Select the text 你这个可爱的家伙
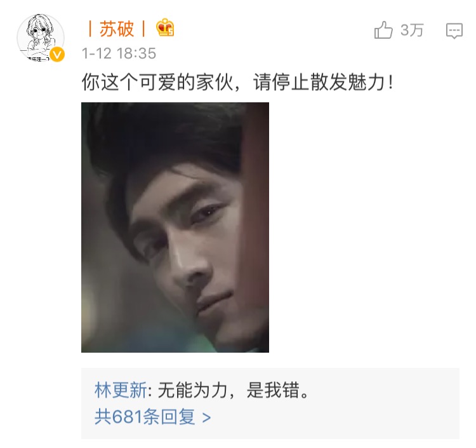 click(157, 82)
